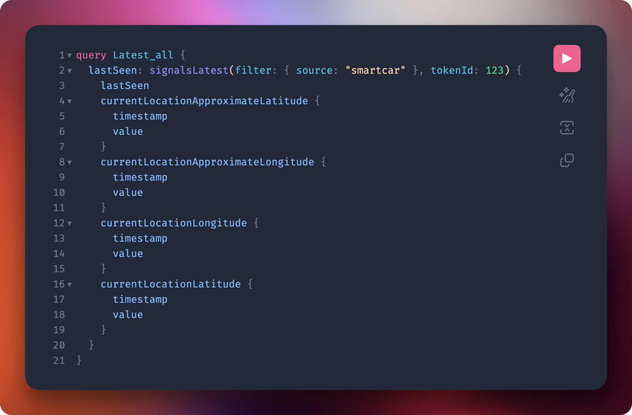
Task: Click the "smartcar" source string value
Action: (375, 70)
